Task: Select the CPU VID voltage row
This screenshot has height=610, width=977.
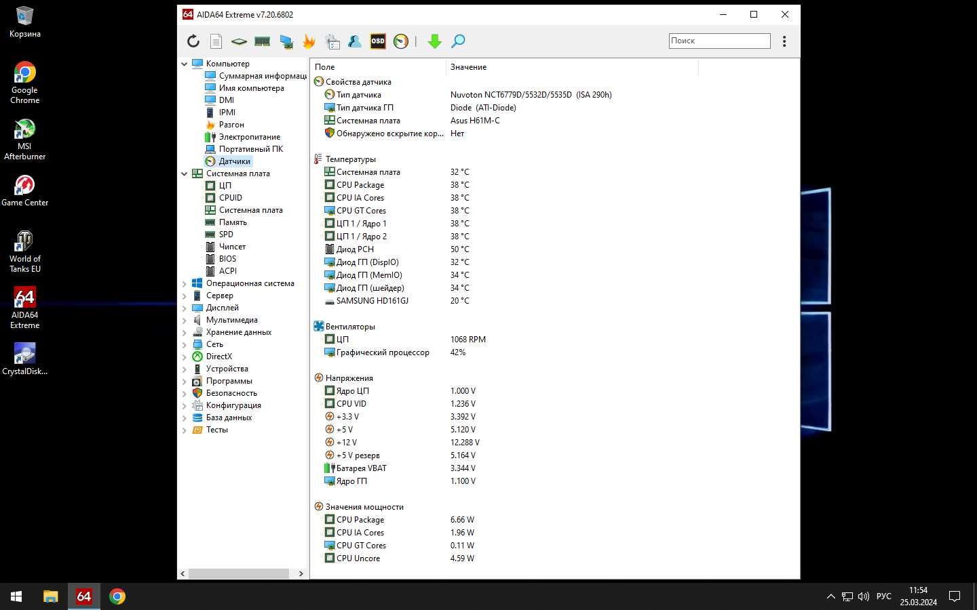Action: click(x=554, y=404)
